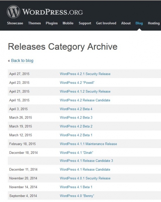Open WordPress 4.1 Release Candidate 3
The image size is (161, 202).
tap(86, 161)
